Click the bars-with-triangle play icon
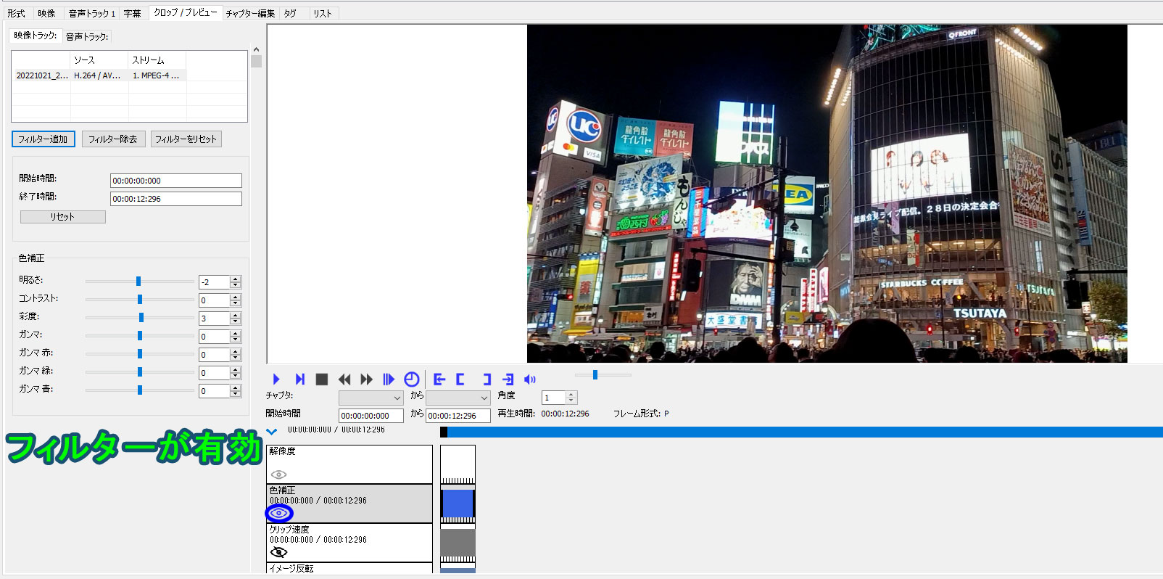 point(389,379)
